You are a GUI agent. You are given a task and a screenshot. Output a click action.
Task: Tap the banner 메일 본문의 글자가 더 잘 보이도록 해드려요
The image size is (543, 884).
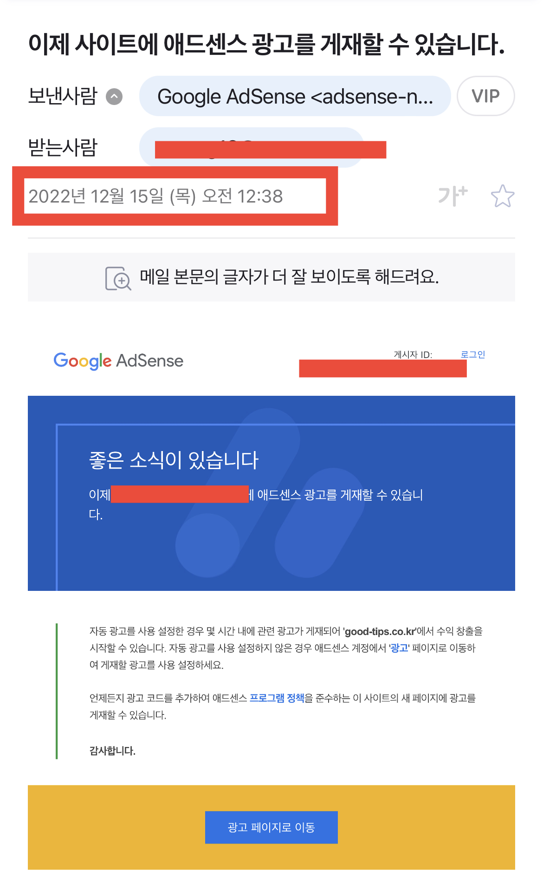pos(271,277)
